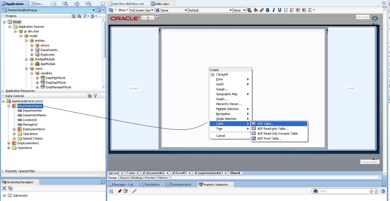Expand the EmployeesView3 data control node

point(13,129)
